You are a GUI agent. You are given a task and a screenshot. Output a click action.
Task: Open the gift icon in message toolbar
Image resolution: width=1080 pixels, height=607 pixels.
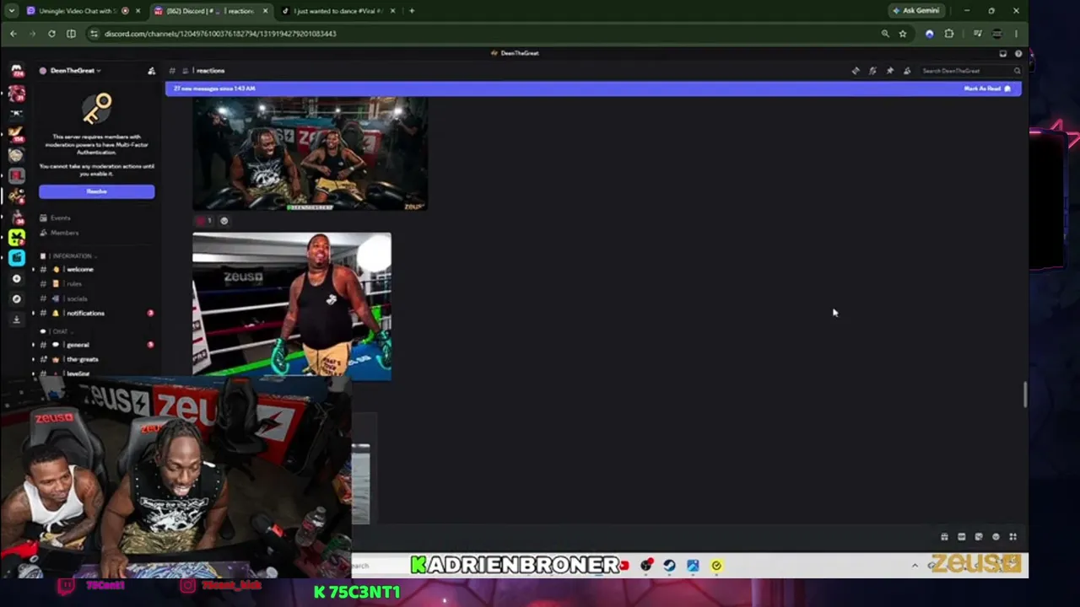[944, 537]
